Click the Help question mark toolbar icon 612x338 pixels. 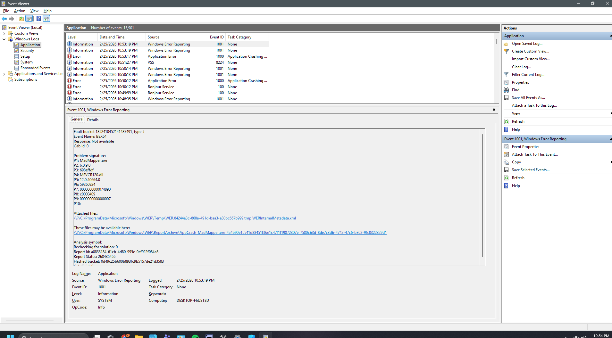point(38,19)
